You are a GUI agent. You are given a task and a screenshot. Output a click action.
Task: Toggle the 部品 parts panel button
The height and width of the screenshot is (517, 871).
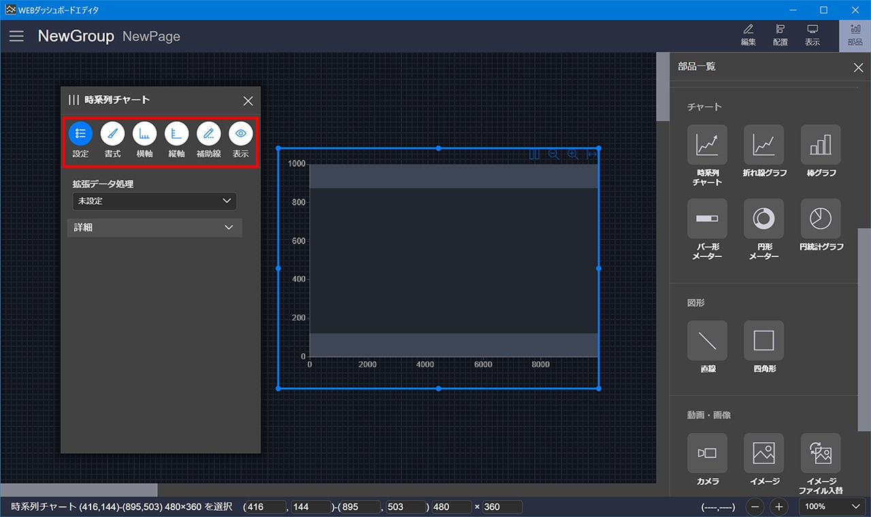(855, 35)
